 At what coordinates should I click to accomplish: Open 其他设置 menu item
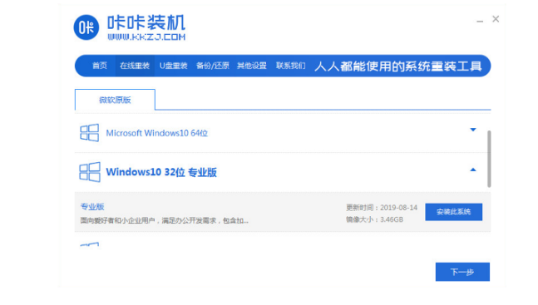[x=251, y=66]
